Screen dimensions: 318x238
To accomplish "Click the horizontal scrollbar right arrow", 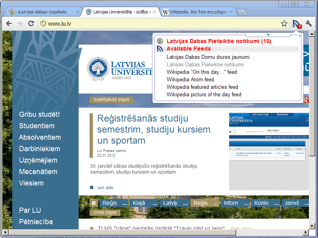I will (x=306, y=232).
